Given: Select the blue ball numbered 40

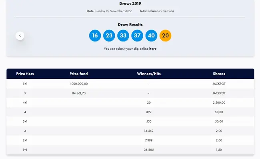Looking at the screenshot, I should tap(151, 35).
